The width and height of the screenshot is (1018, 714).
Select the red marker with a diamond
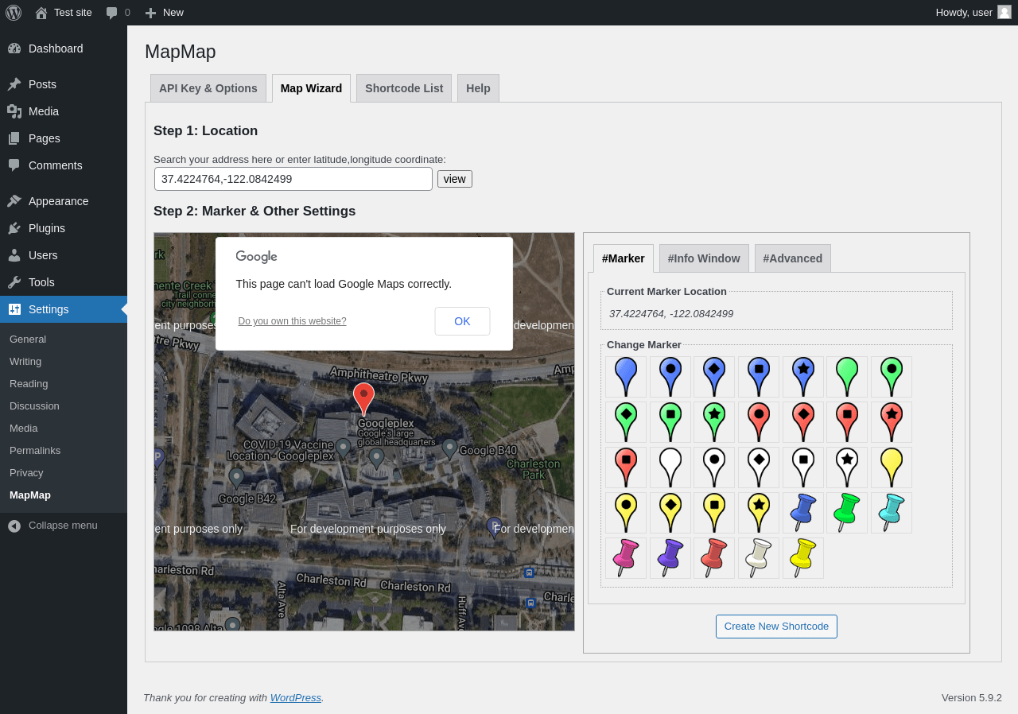(x=803, y=422)
